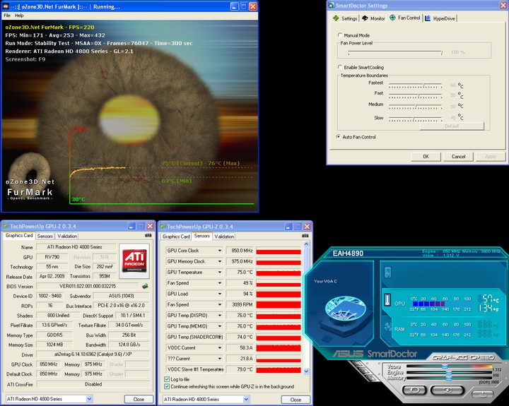This screenshot has height=406, width=509.
Task: Open the ??? Current sensor dropdown
Action: (x=220, y=358)
